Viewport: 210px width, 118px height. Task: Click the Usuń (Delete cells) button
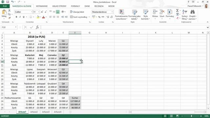click(x=162, y=15)
